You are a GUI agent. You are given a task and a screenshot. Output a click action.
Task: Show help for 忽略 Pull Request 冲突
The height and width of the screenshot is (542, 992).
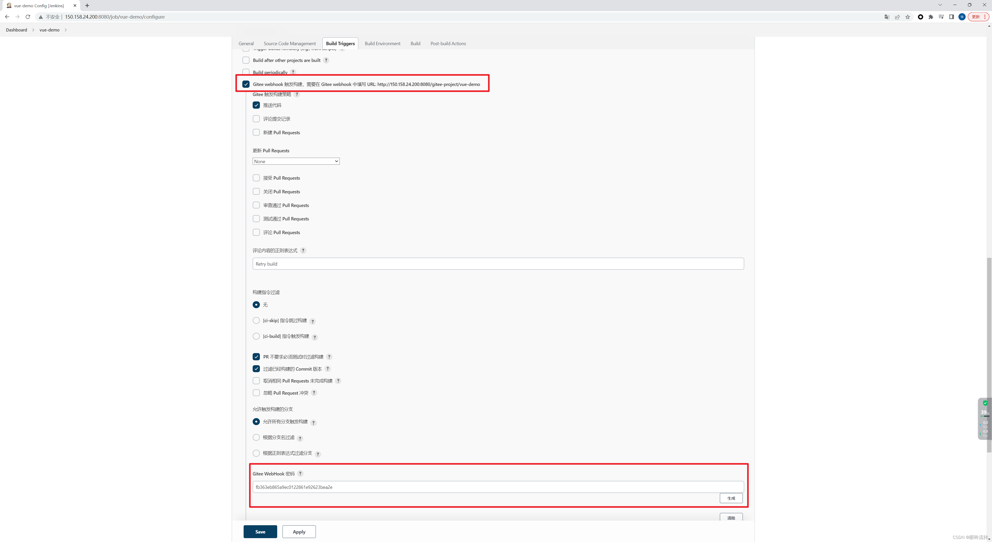tap(314, 393)
